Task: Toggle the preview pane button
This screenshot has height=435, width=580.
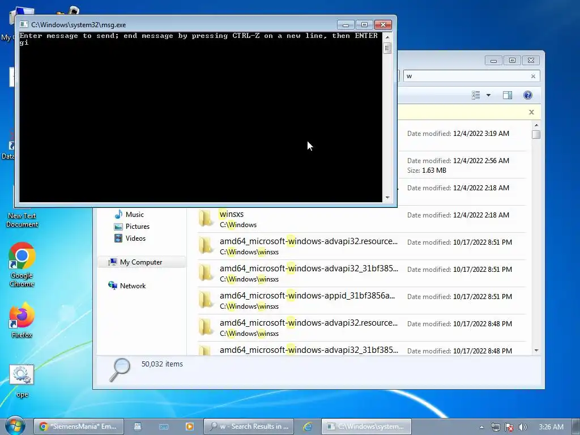Action: (507, 95)
